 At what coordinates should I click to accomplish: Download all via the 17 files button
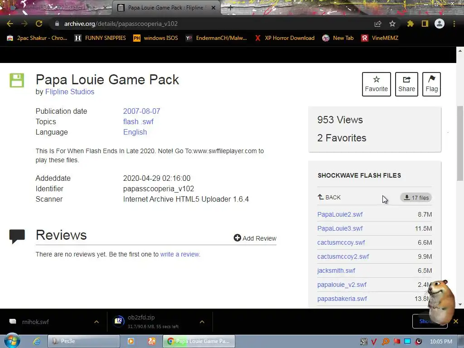(416, 198)
